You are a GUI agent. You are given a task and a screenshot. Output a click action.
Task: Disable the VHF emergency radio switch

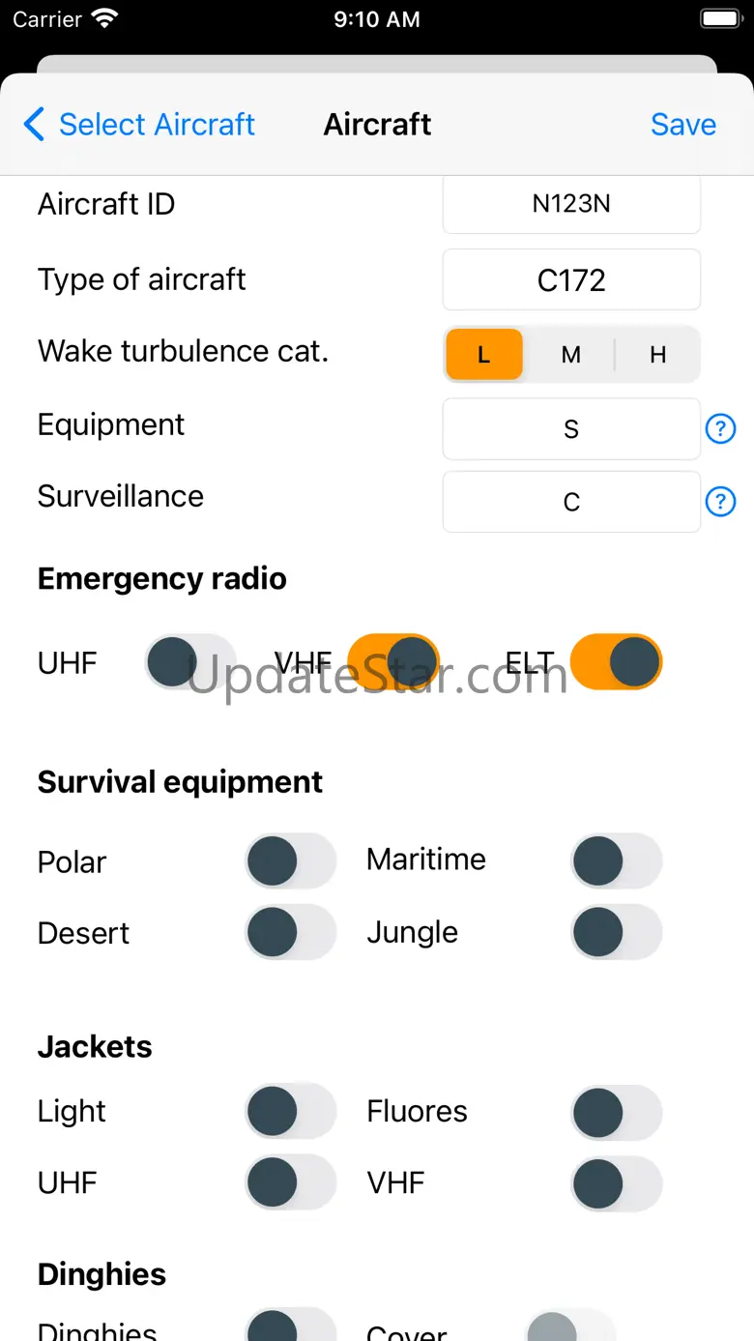[393, 662]
